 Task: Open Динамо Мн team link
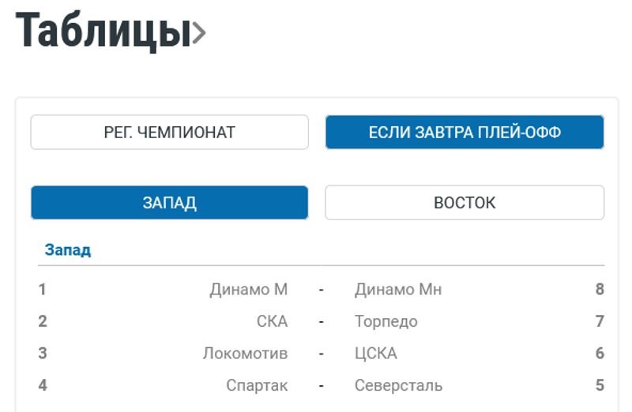398,290
